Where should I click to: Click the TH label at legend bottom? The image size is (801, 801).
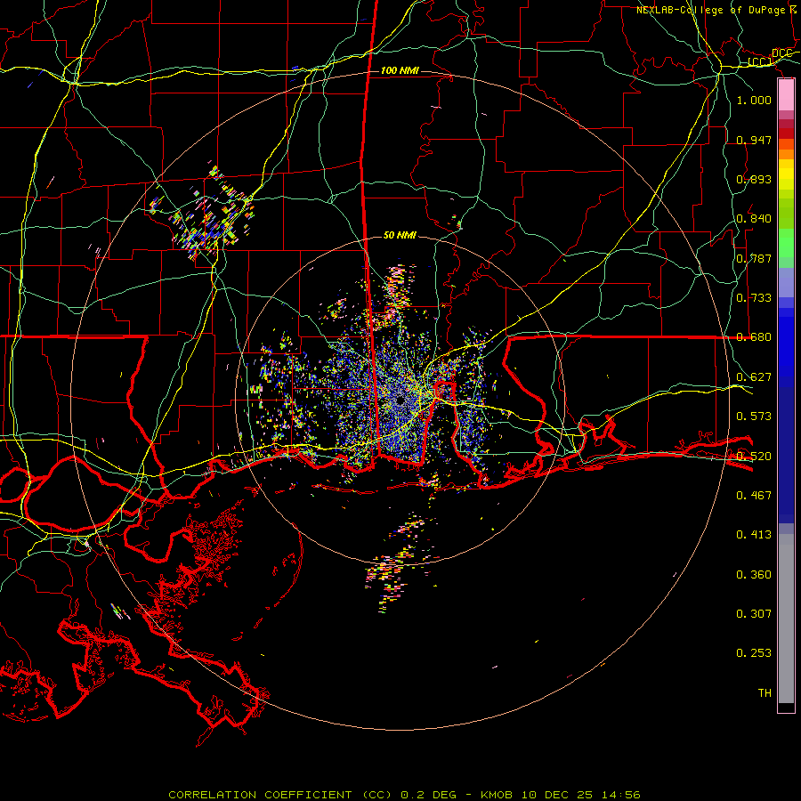(765, 692)
